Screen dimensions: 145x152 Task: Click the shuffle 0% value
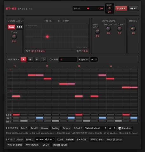pos(109,12)
